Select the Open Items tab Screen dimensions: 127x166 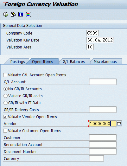(42, 61)
